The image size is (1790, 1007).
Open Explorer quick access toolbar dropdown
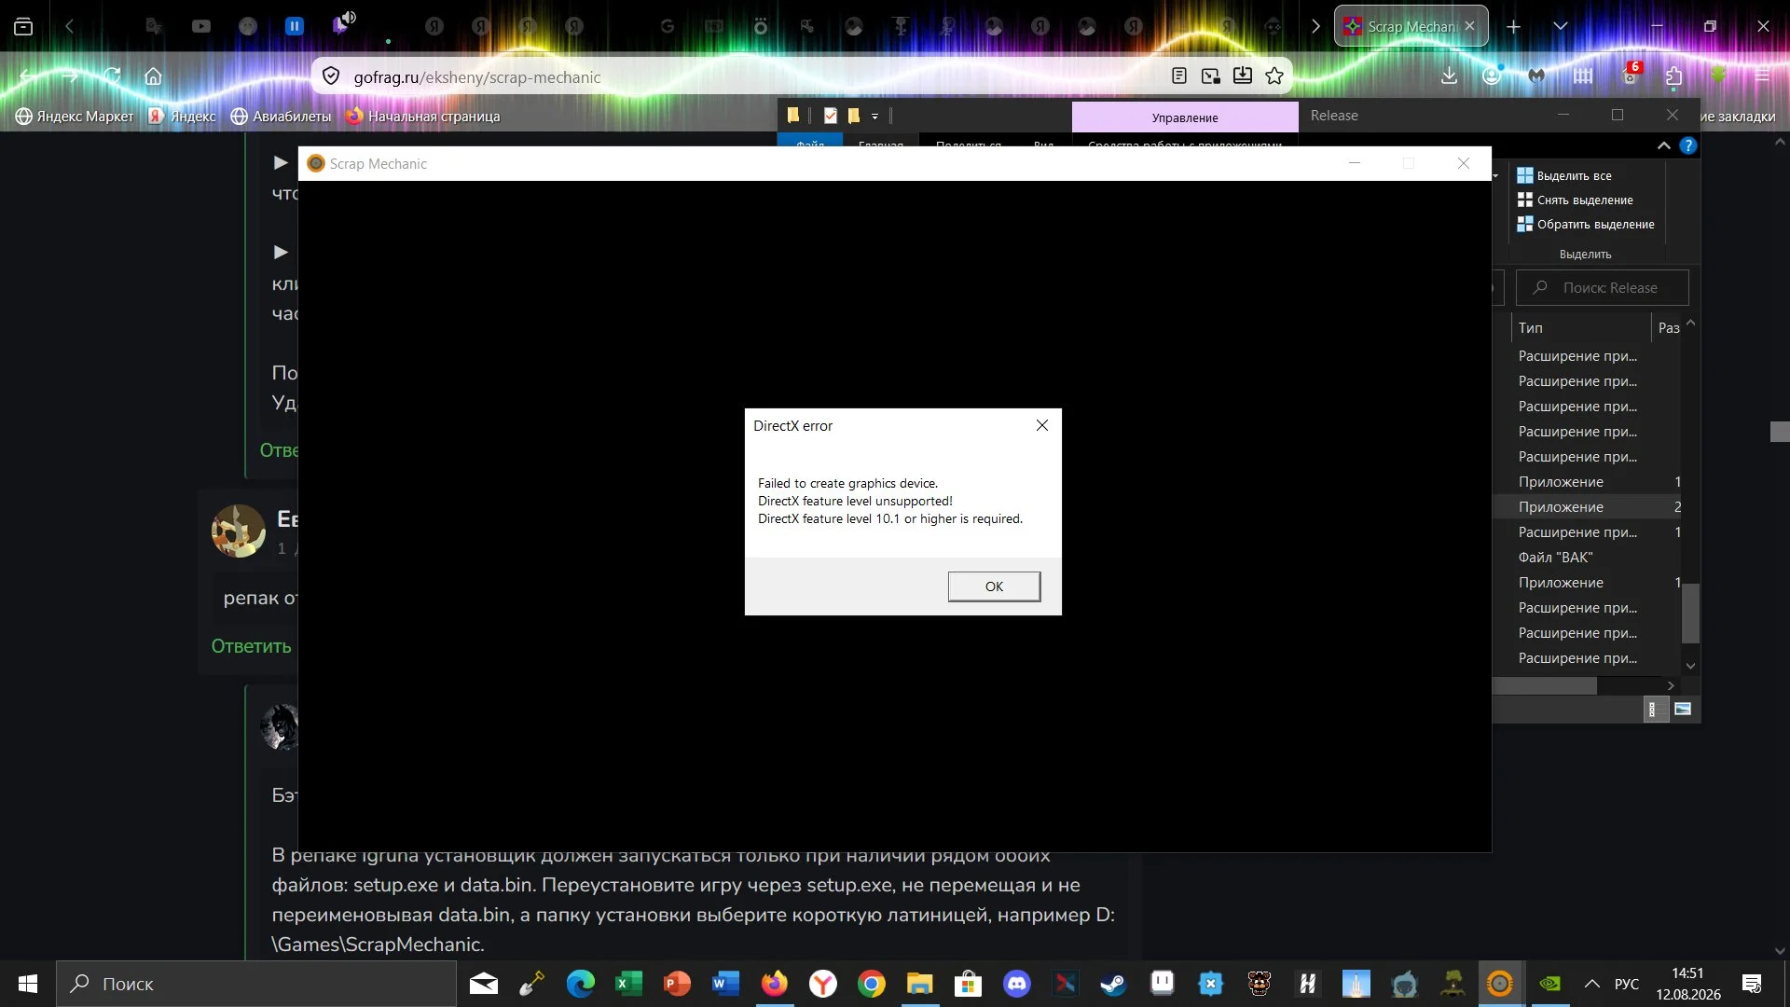point(874,116)
